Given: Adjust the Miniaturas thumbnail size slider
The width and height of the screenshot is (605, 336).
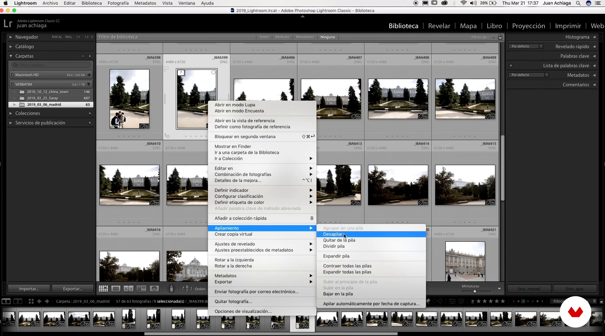Looking at the screenshot, I should coord(475,291).
